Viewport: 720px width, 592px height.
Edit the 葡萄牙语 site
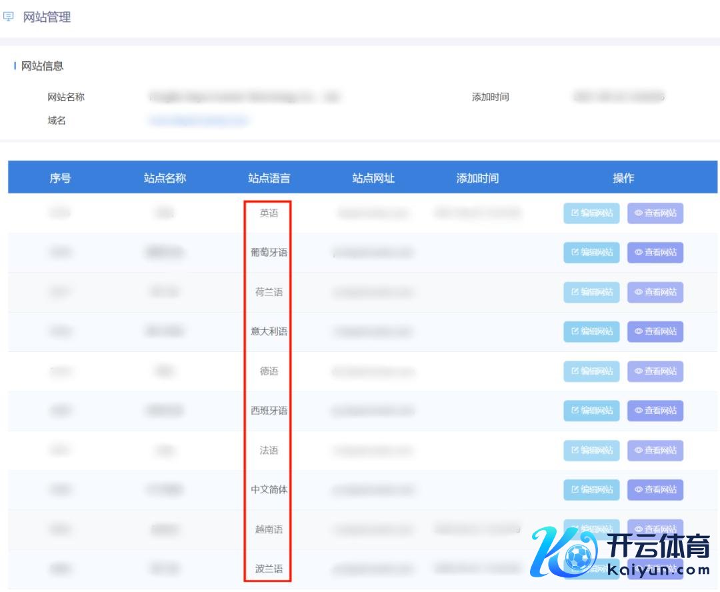591,253
